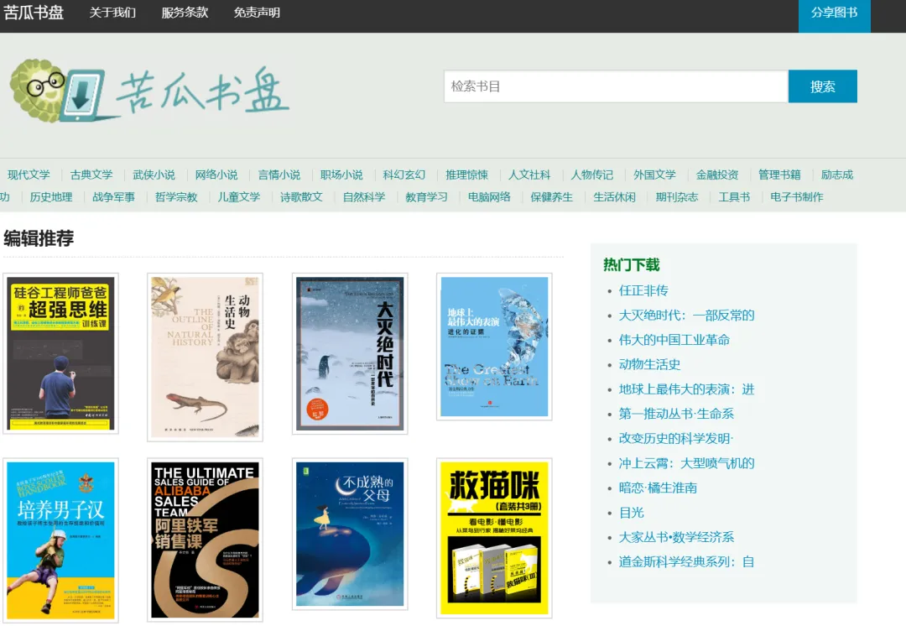
Task: Select the 哲学宗教 category
Action: point(176,197)
